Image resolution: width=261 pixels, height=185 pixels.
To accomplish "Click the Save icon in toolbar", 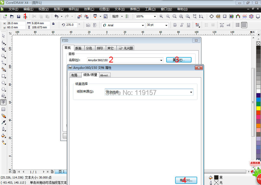I will [19, 16].
